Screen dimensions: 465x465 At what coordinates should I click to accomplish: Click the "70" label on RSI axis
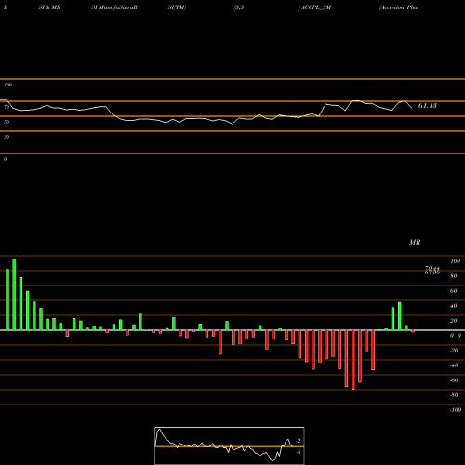coord(7,107)
